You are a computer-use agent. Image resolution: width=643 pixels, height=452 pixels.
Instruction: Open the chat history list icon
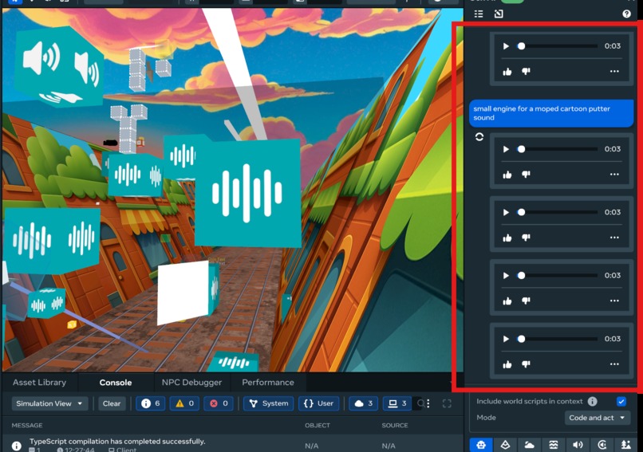(x=479, y=14)
